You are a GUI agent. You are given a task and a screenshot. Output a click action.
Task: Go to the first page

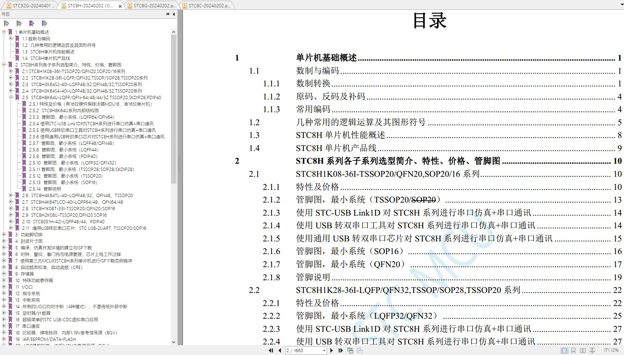271,350
